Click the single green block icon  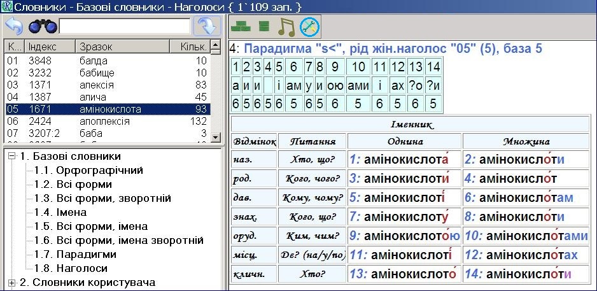264,26
